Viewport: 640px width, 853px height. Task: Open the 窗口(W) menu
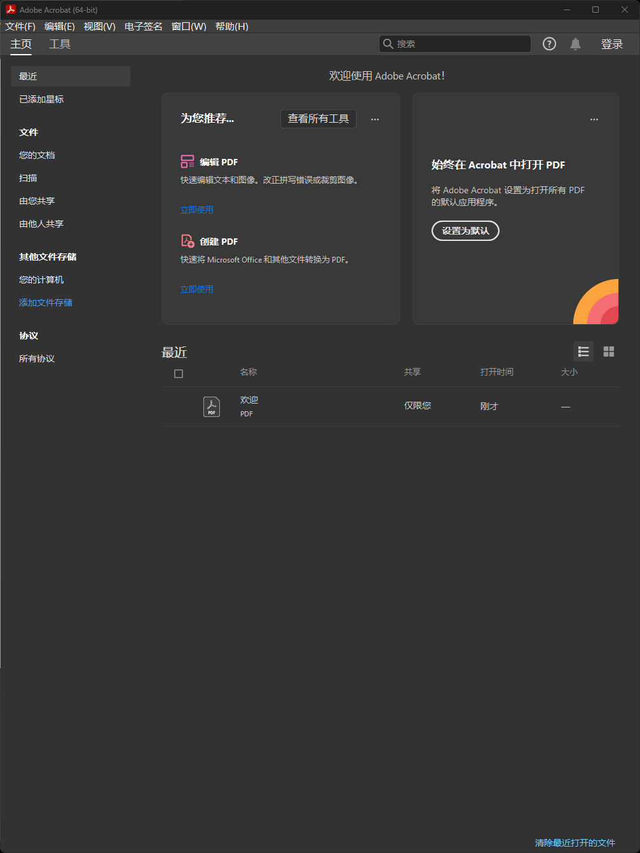tap(189, 26)
